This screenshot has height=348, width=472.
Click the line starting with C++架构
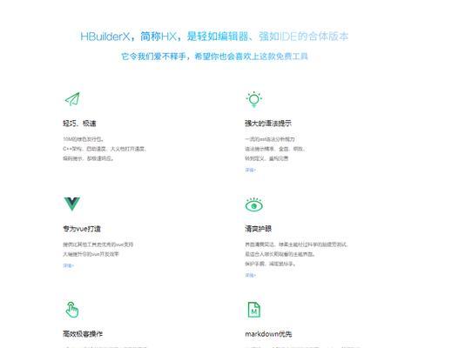point(105,149)
